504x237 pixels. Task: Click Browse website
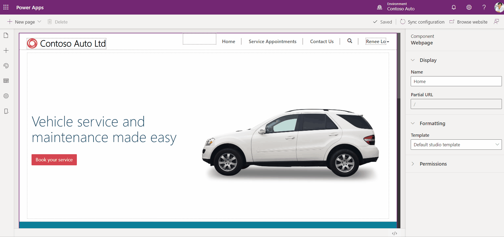[468, 22]
